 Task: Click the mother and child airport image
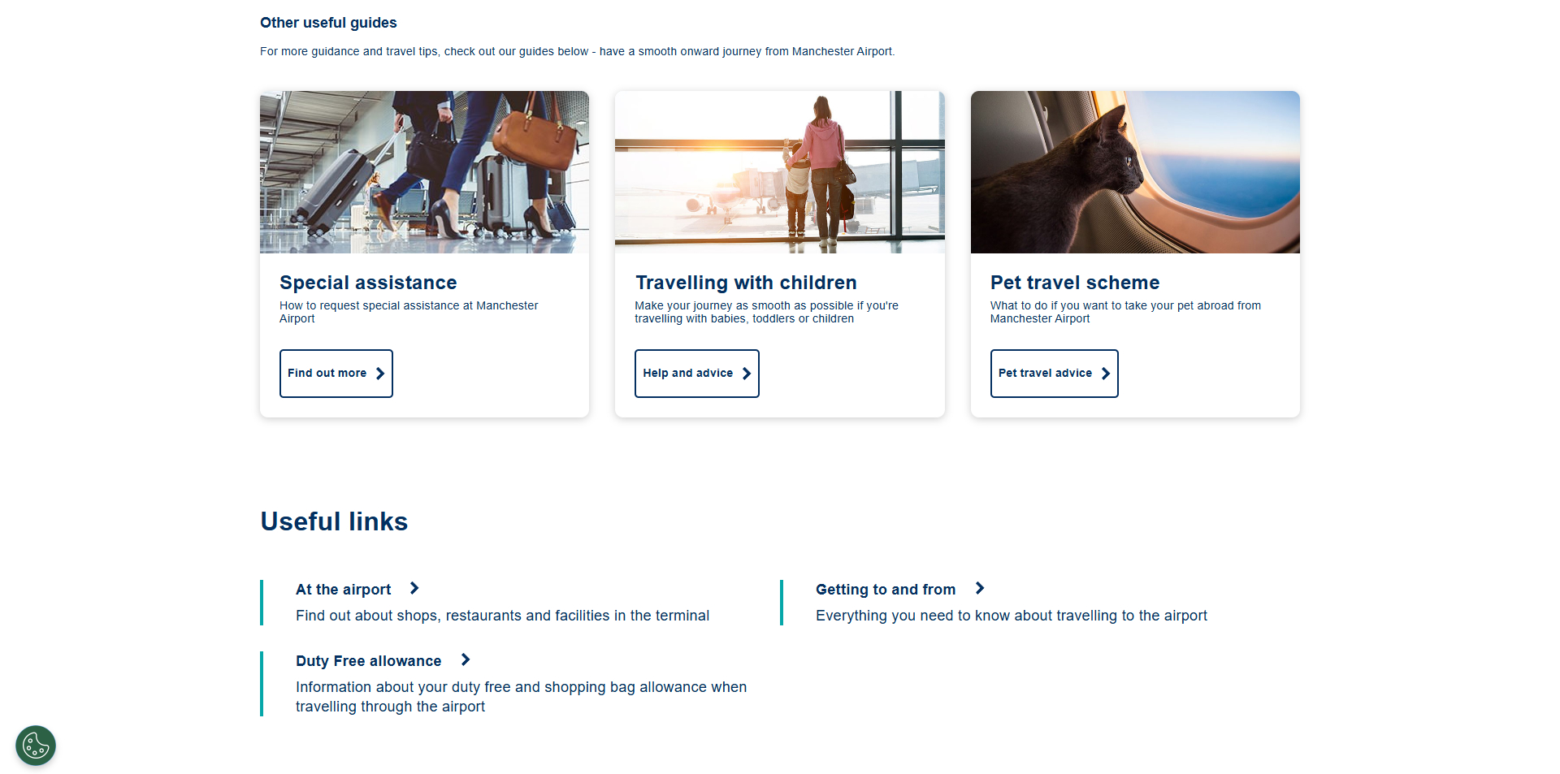click(x=779, y=171)
